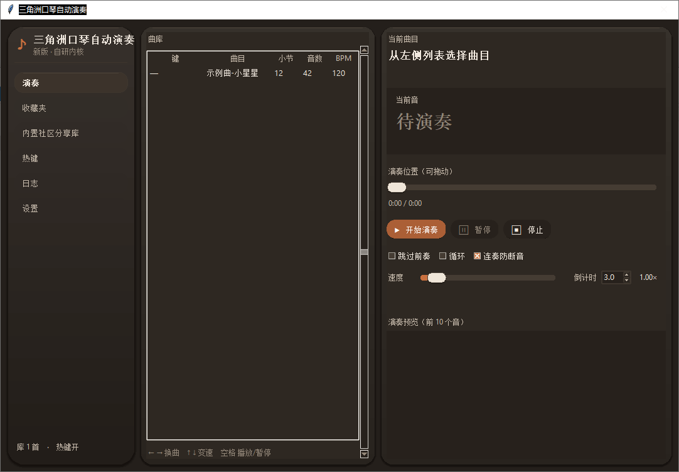Viewport: 679px width, 472px height.
Task: Click the BPM value 120
Action: 339,73
